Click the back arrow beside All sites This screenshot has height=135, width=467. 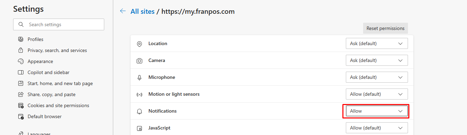click(123, 11)
